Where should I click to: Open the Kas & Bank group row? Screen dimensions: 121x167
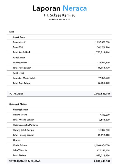59,37
